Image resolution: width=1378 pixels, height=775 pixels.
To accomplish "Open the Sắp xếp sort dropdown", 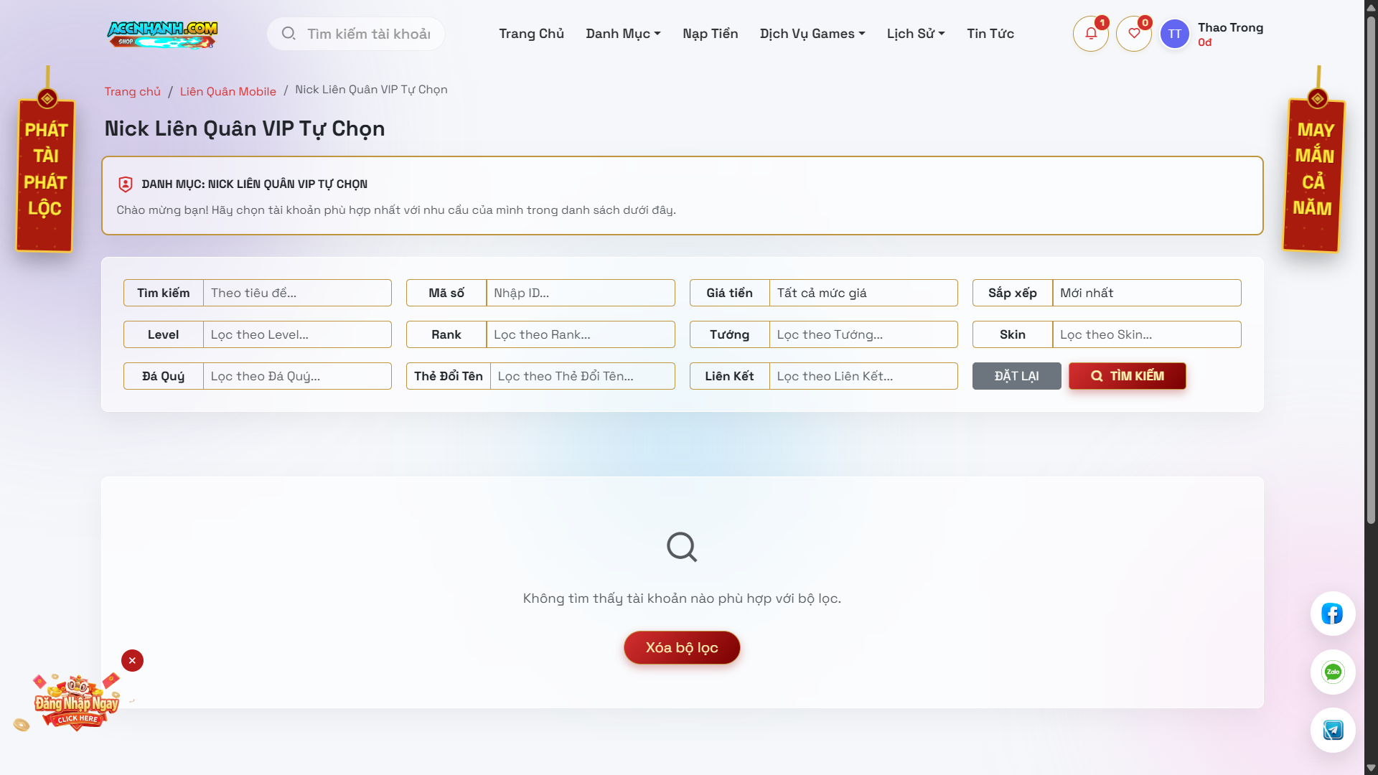I will point(1145,293).
